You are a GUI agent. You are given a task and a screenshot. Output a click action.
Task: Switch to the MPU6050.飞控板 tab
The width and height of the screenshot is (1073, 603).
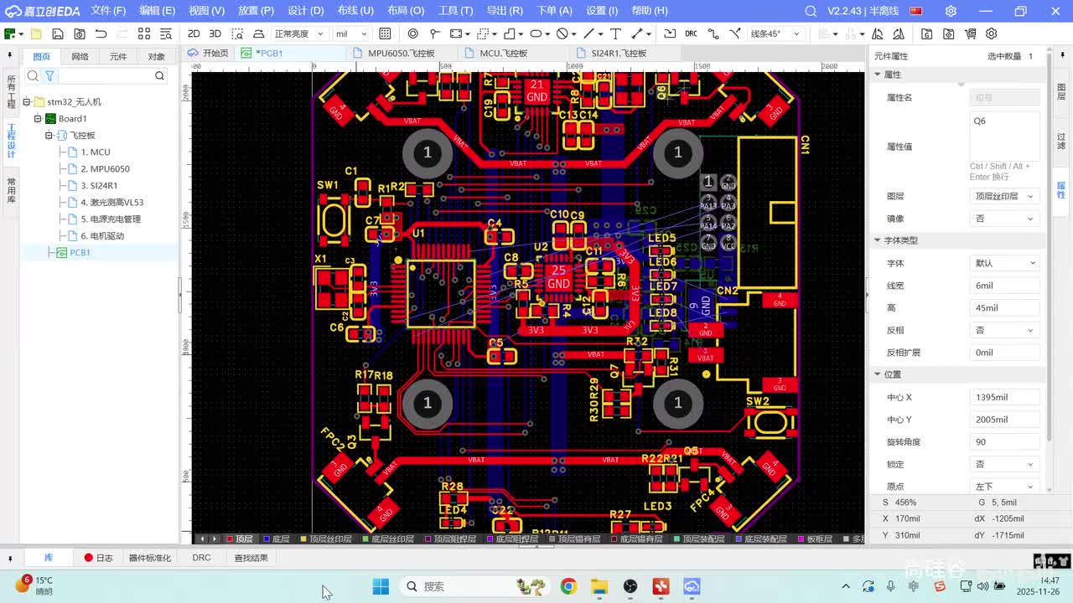(401, 53)
